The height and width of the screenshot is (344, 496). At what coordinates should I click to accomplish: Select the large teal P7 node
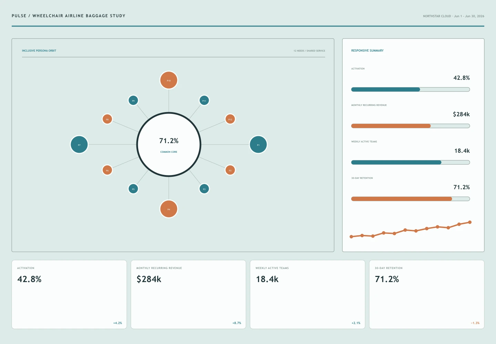[x=79, y=144]
